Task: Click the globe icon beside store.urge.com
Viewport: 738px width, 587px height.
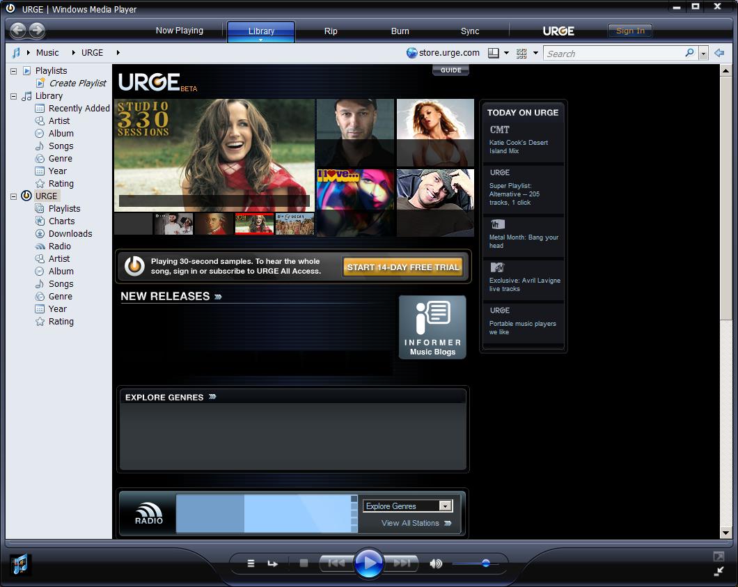Action: pos(412,53)
